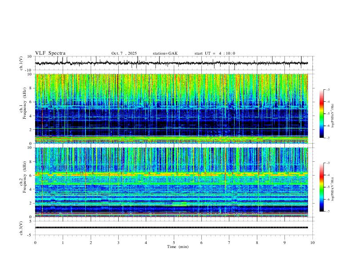
Task: Click the "start UT = 4:10:0" text
Action: point(215,53)
